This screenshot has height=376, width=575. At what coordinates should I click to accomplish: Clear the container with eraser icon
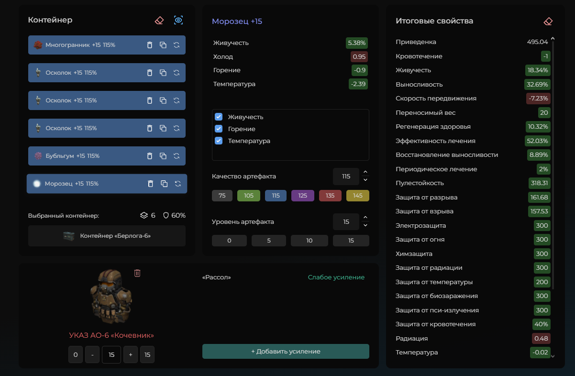click(x=159, y=20)
